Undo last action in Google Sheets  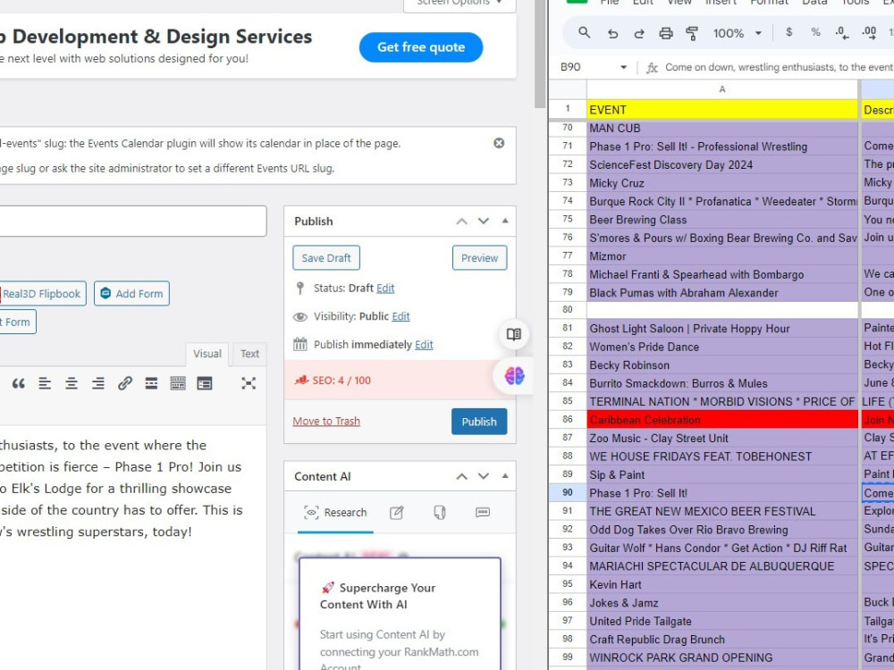pos(613,33)
